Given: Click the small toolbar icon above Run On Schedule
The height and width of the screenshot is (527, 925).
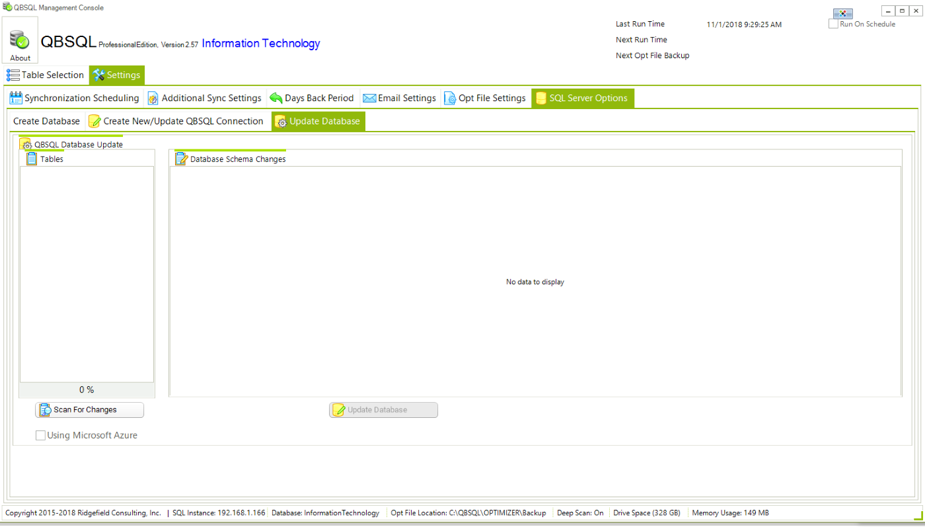Looking at the screenshot, I should coord(842,14).
